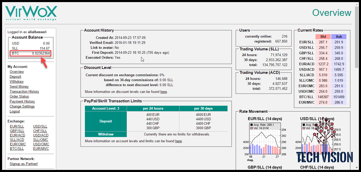Click the SLL balance value 114.67

45,48
